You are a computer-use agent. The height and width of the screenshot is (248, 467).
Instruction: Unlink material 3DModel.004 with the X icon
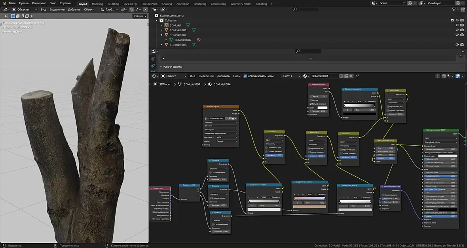pos(352,76)
